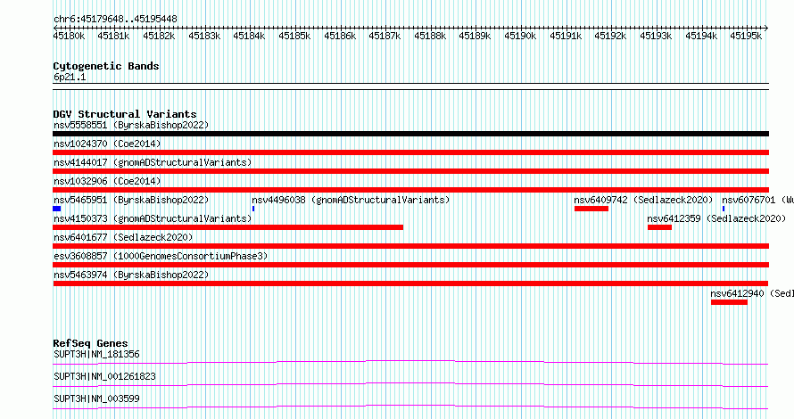Click the 45193k ruler position
794x419 pixels.
coord(656,36)
